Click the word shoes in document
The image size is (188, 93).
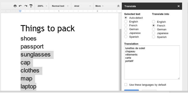[x=28, y=39]
